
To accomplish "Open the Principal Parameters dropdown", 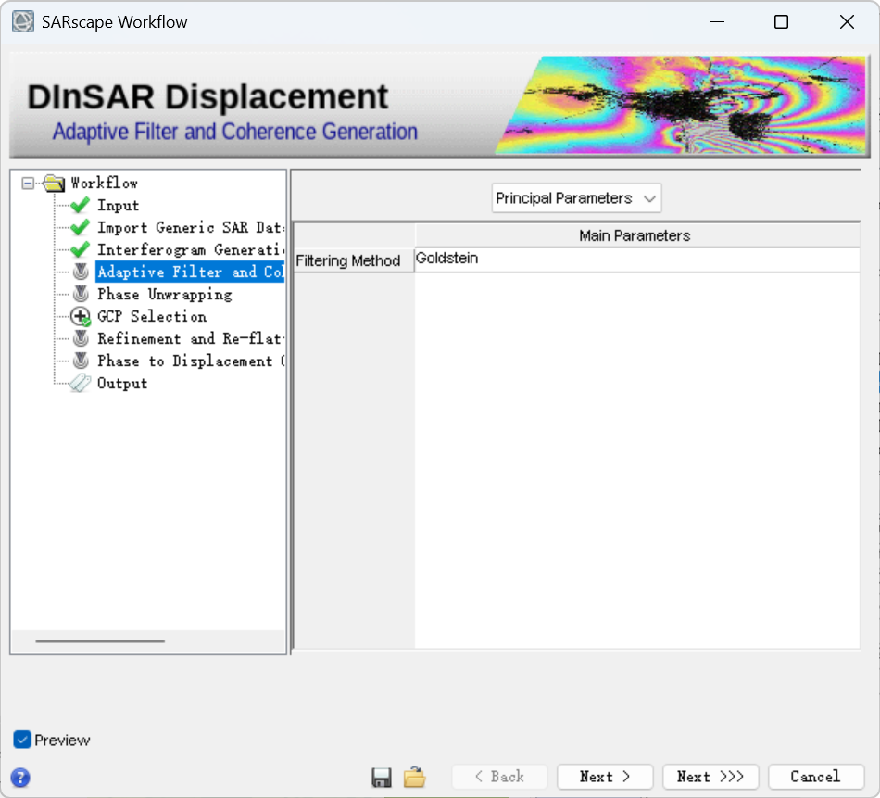I will 576,198.
